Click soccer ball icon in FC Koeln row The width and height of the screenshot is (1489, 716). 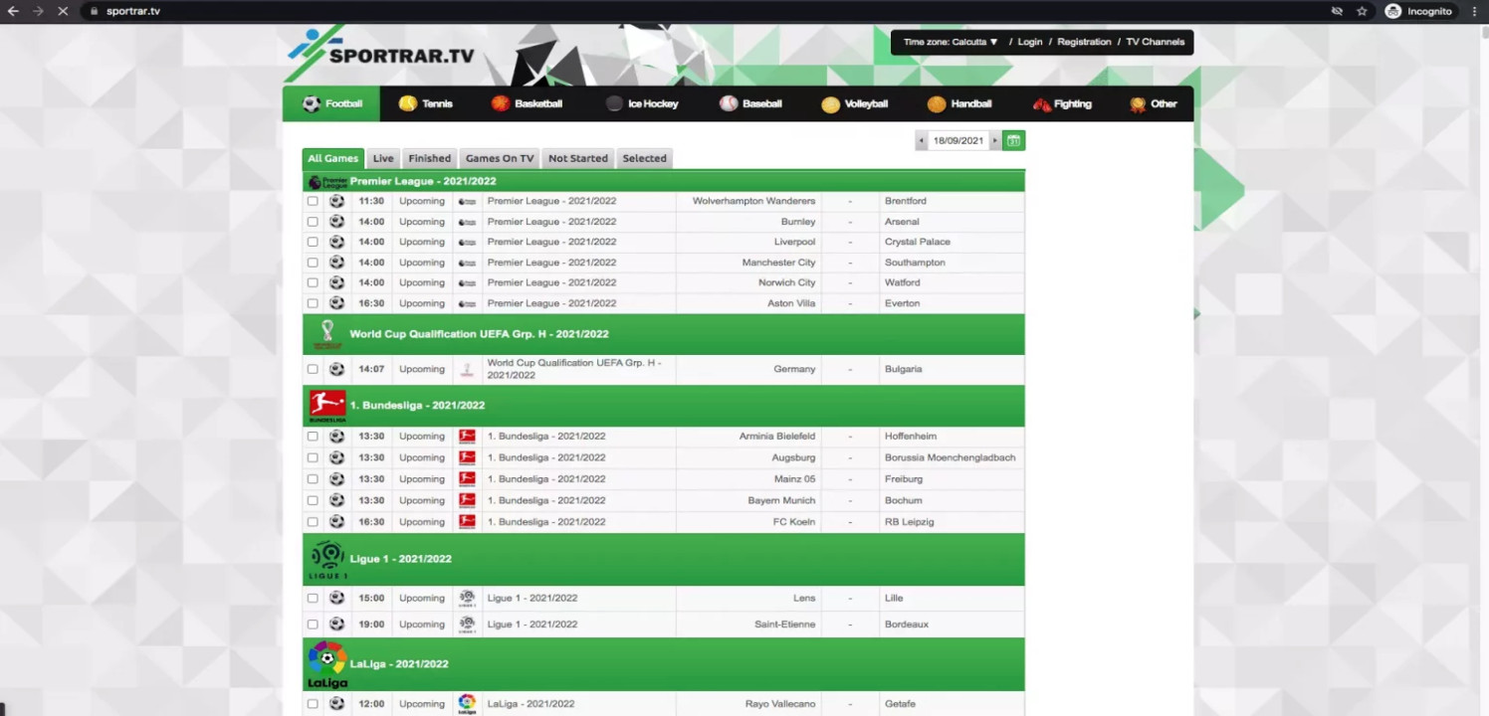(336, 521)
